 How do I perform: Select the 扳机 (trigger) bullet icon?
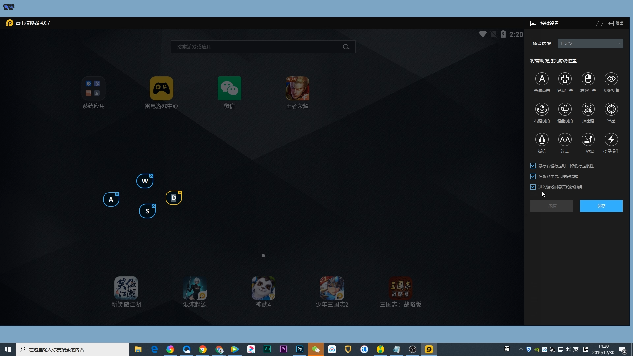[542, 140]
